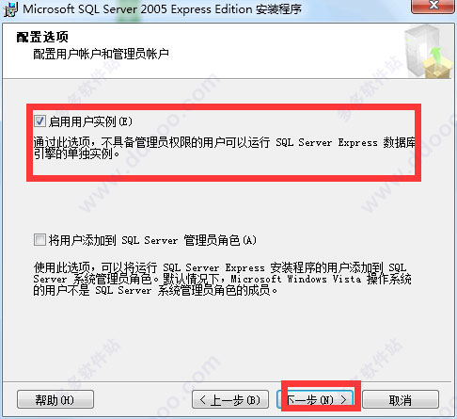Continue with the 下一步(N) button
The height and width of the screenshot is (419, 457).
[x=317, y=399]
